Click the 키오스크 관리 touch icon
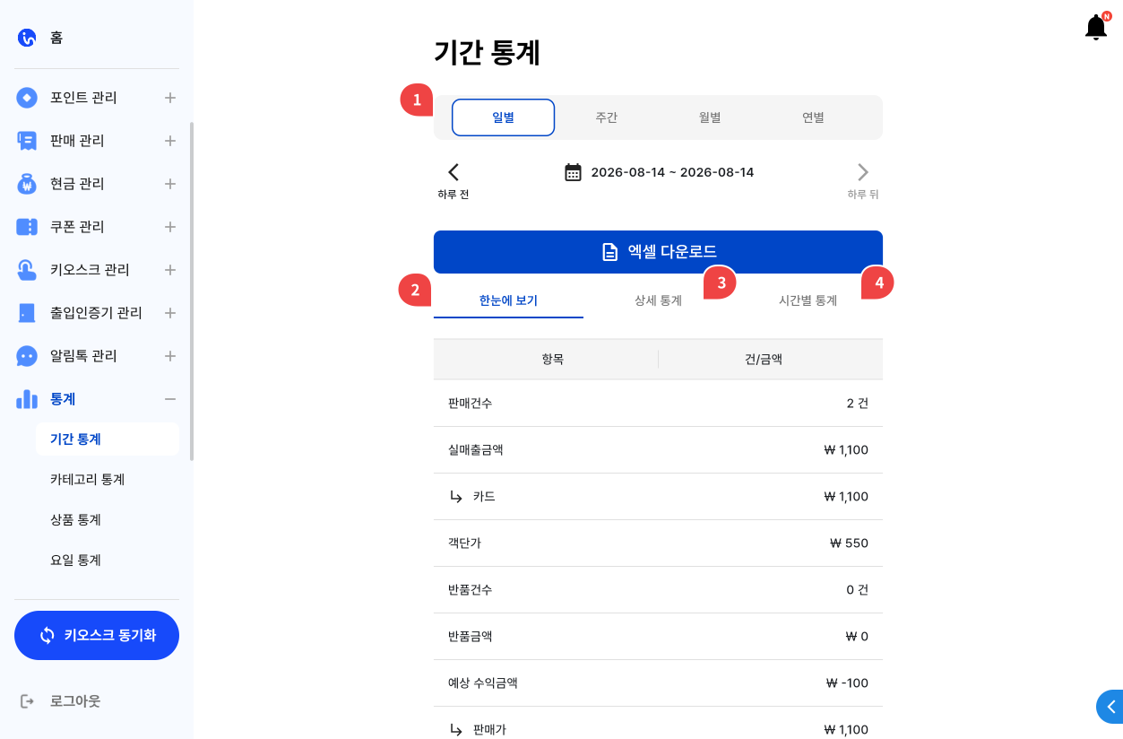The image size is (1123, 739). click(x=27, y=270)
